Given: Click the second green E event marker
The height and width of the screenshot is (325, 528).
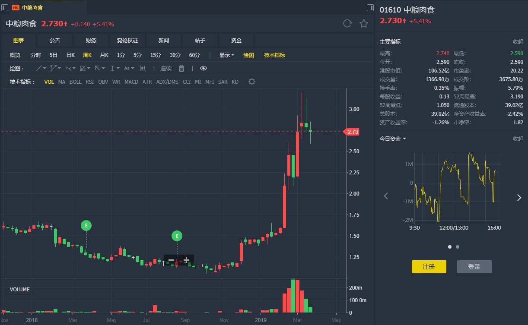Looking at the screenshot, I should click(x=177, y=236).
